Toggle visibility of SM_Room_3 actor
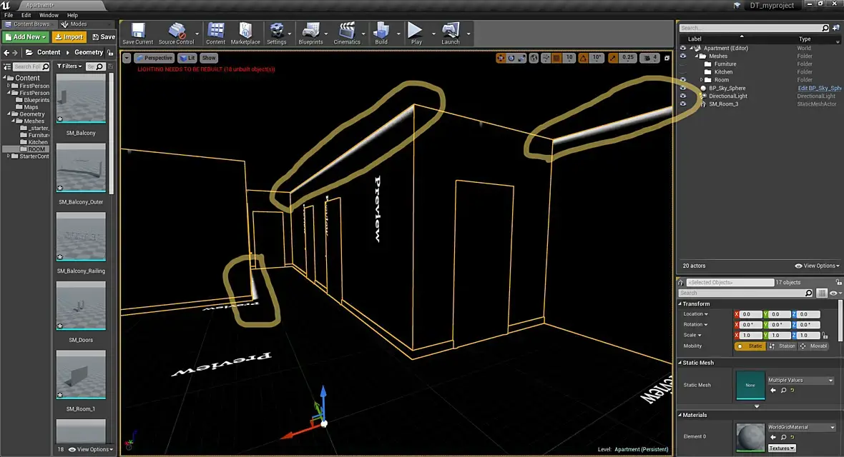Screen dimensions: 844x457 pyautogui.click(x=683, y=104)
